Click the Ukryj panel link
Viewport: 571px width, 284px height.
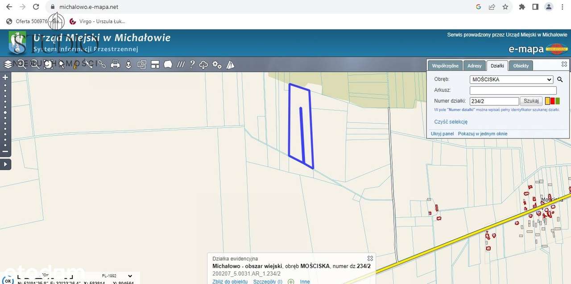(442, 134)
